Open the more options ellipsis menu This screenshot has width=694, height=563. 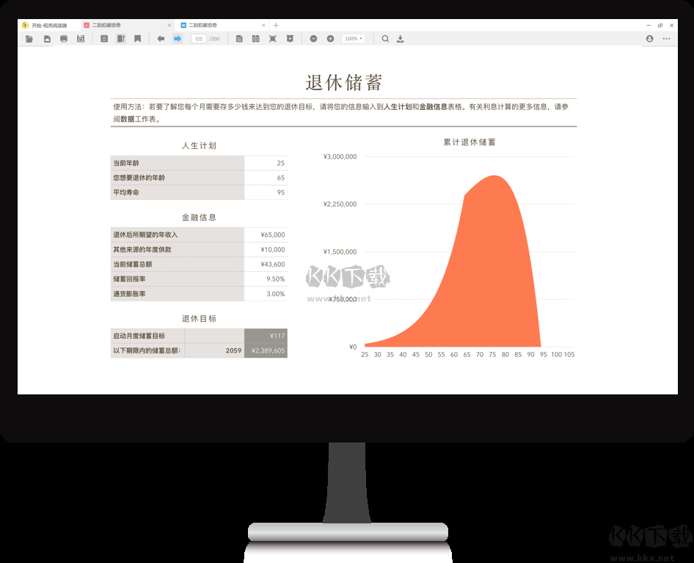668,39
